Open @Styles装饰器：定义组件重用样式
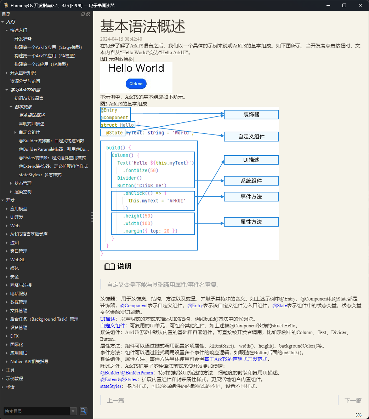 52,158
